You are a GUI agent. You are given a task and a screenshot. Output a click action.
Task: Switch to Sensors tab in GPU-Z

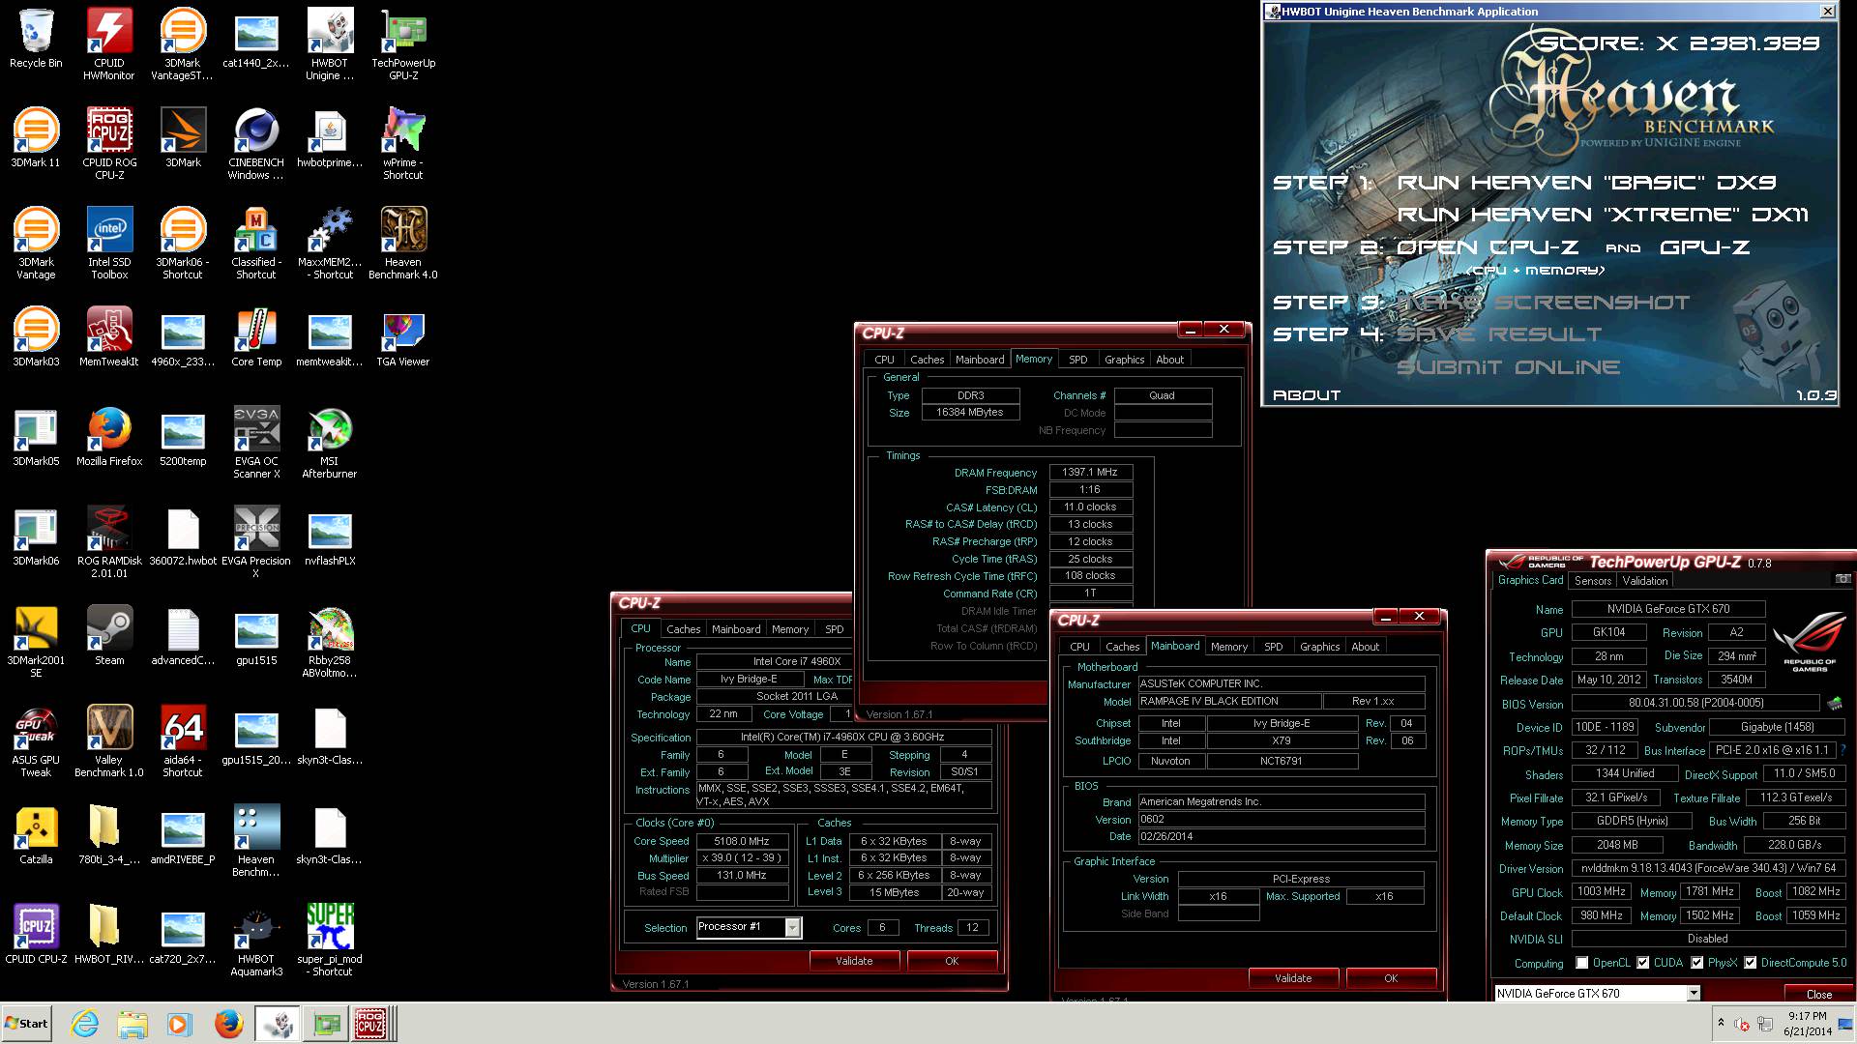(1593, 581)
